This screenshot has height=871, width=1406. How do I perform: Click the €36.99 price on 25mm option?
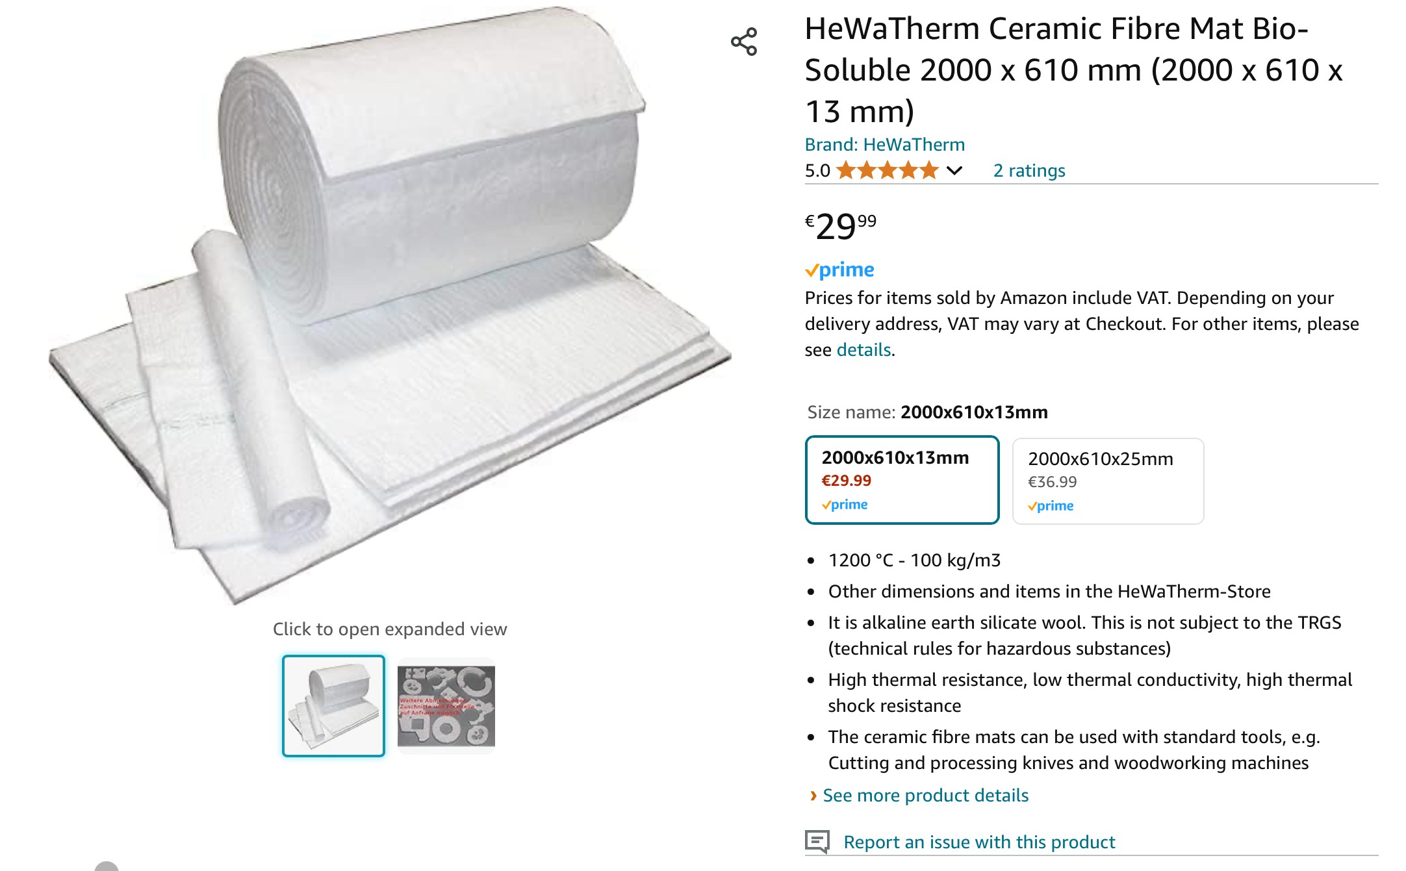pos(1052,482)
